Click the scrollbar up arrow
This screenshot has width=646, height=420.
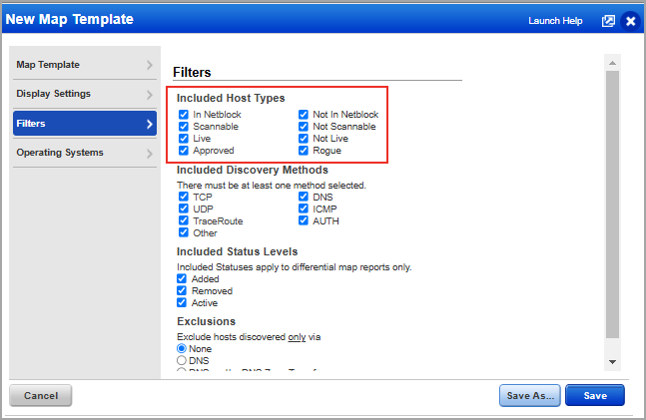(613, 63)
